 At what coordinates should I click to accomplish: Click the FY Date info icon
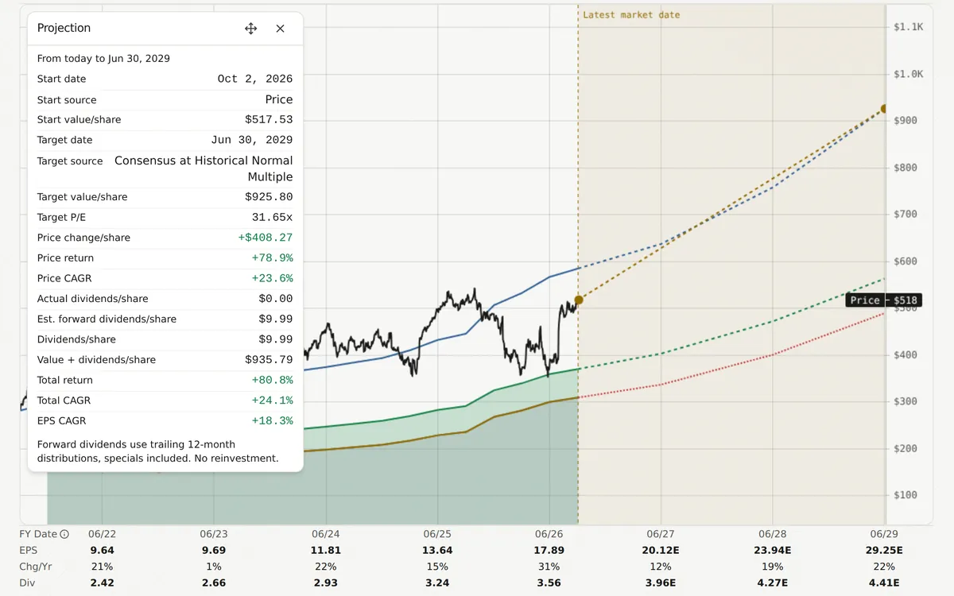pos(64,534)
